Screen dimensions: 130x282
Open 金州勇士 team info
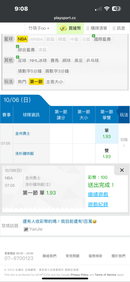(x=23, y=134)
